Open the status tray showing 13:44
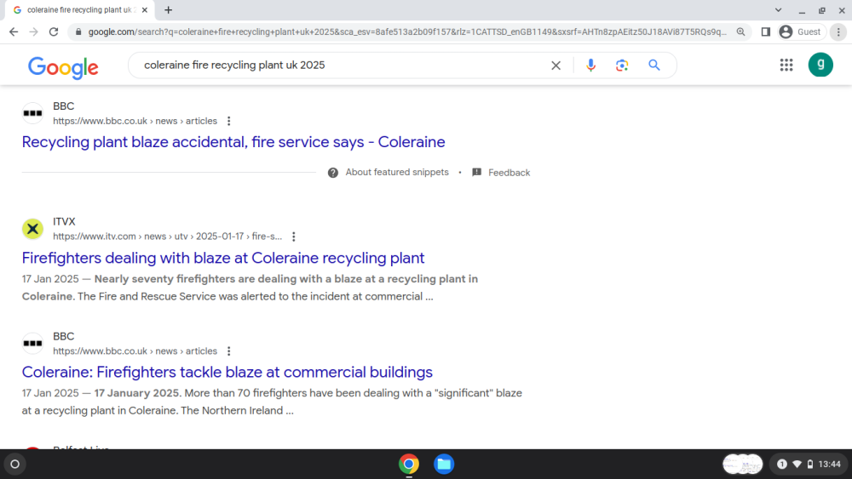852x479 pixels. (810, 464)
